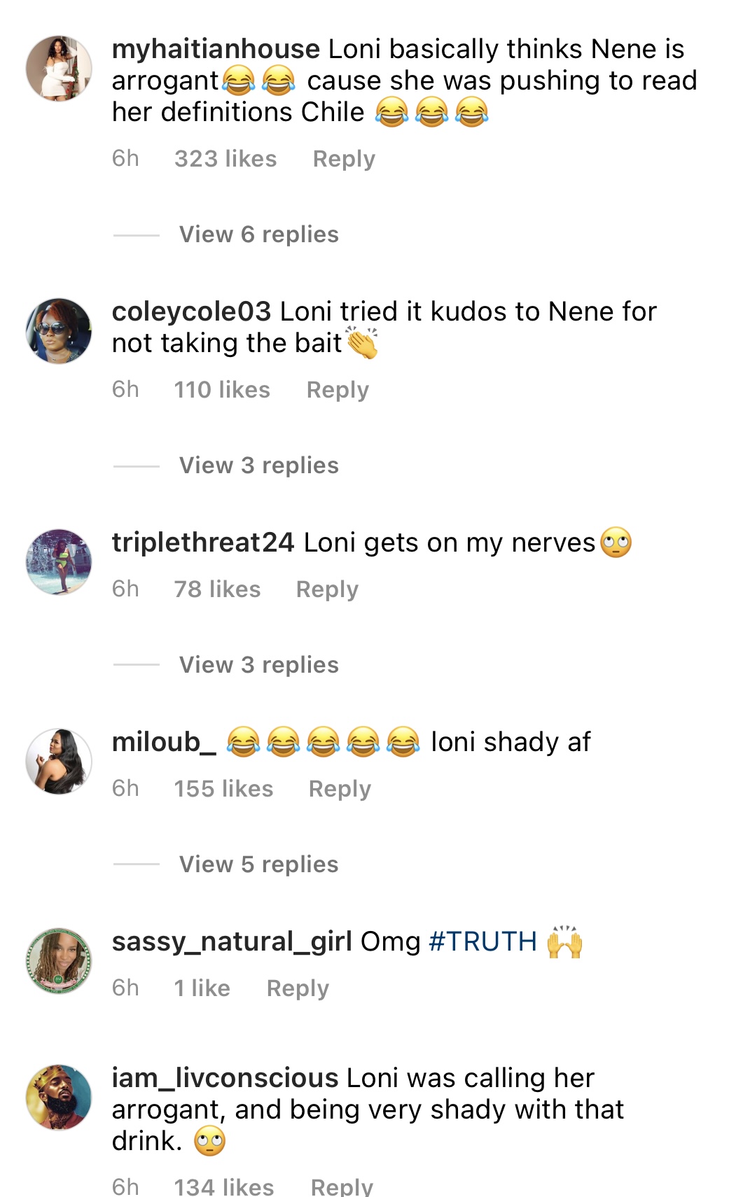Reply to sassy_natural_girl comment
The height and width of the screenshot is (1197, 736).
click(298, 988)
